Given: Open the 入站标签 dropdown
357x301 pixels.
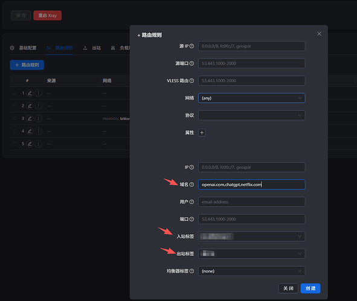Looking at the screenshot, I should pos(251,236).
